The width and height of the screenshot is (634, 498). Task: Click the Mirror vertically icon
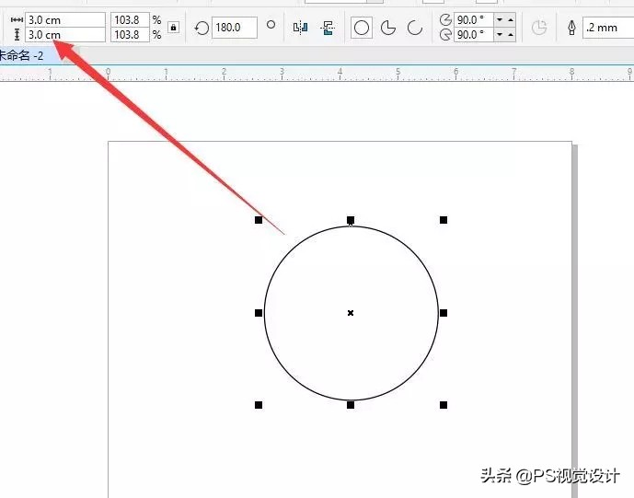tap(327, 28)
